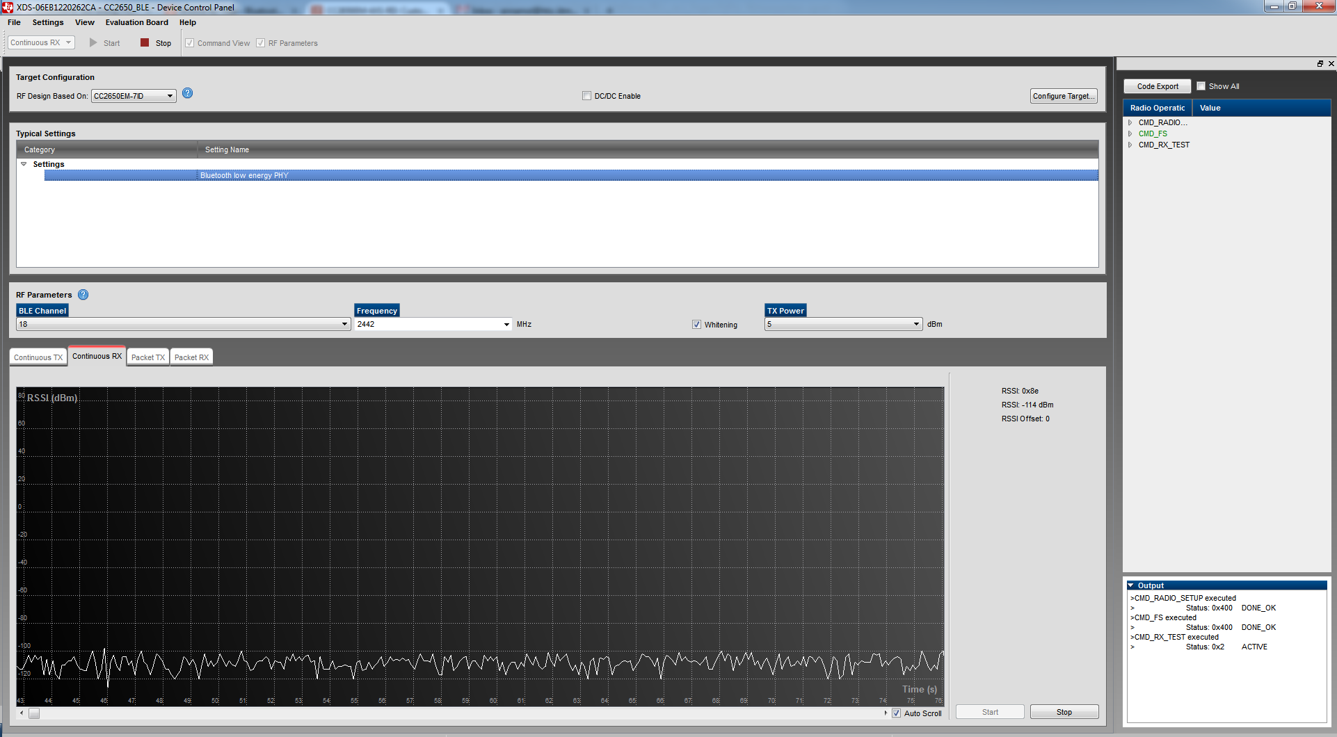Viewport: 1337px width, 737px height.
Task: Click the graph scrollbar right arrow
Action: (x=886, y=713)
